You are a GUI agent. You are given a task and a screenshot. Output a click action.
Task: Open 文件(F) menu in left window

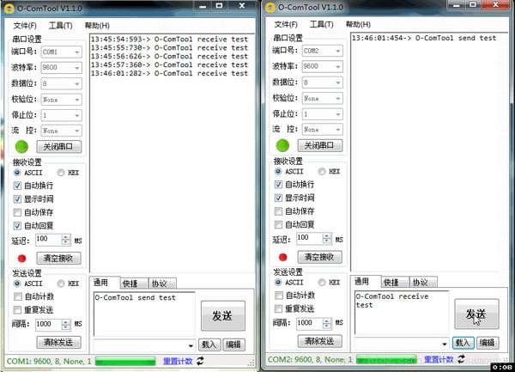pos(25,26)
